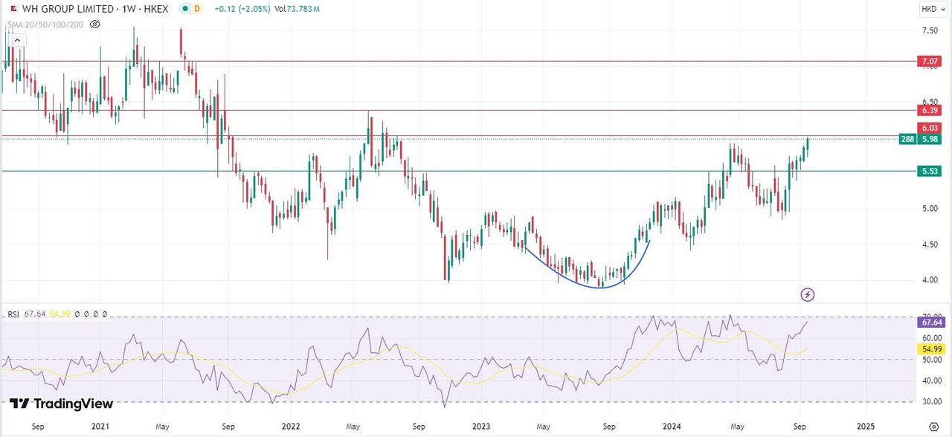Select the RSI indicator legend label
The width and height of the screenshot is (952, 437).
pyautogui.click(x=14, y=314)
